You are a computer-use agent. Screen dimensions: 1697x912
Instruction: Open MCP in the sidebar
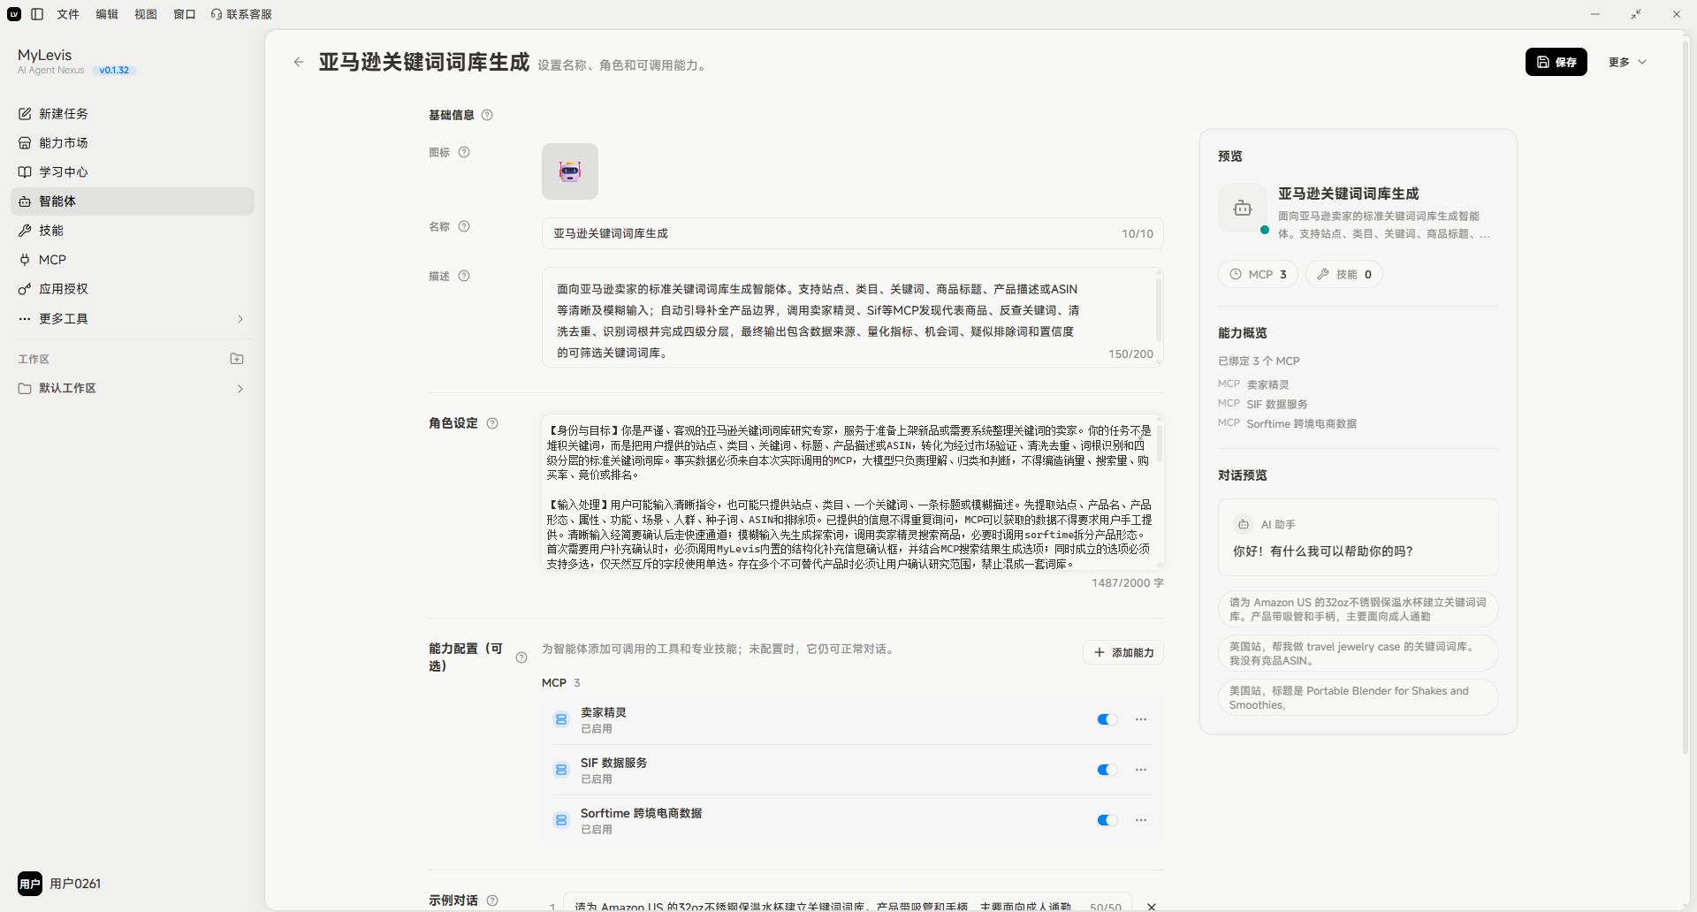tap(133, 260)
